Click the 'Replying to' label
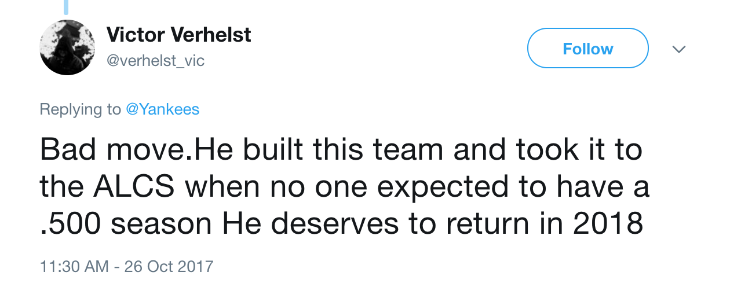 81,109
